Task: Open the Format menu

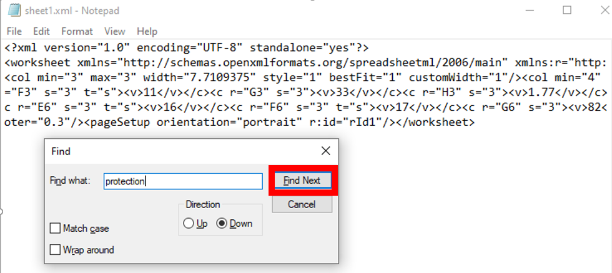Action: (x=77, y=31)
